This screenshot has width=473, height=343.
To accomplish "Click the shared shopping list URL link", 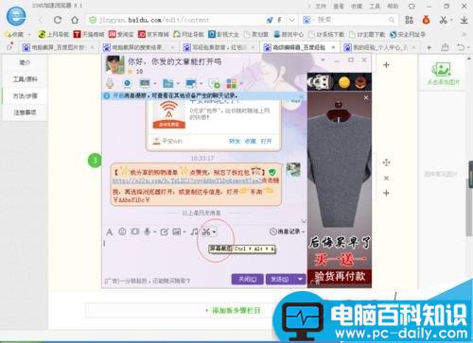I will [x=187, y=180].
